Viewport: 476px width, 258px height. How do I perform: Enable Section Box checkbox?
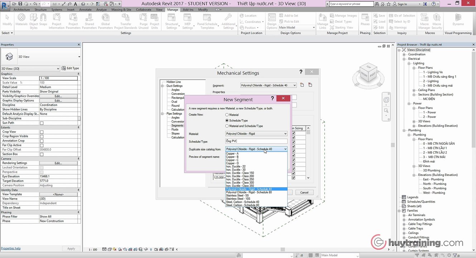tap(42, 154)
